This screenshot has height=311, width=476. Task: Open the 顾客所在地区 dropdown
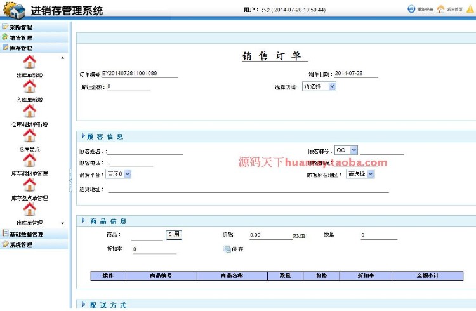360,174
